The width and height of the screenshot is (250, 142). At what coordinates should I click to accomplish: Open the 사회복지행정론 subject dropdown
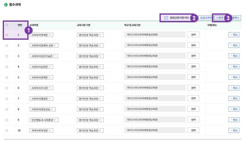(x=41, y=99)
